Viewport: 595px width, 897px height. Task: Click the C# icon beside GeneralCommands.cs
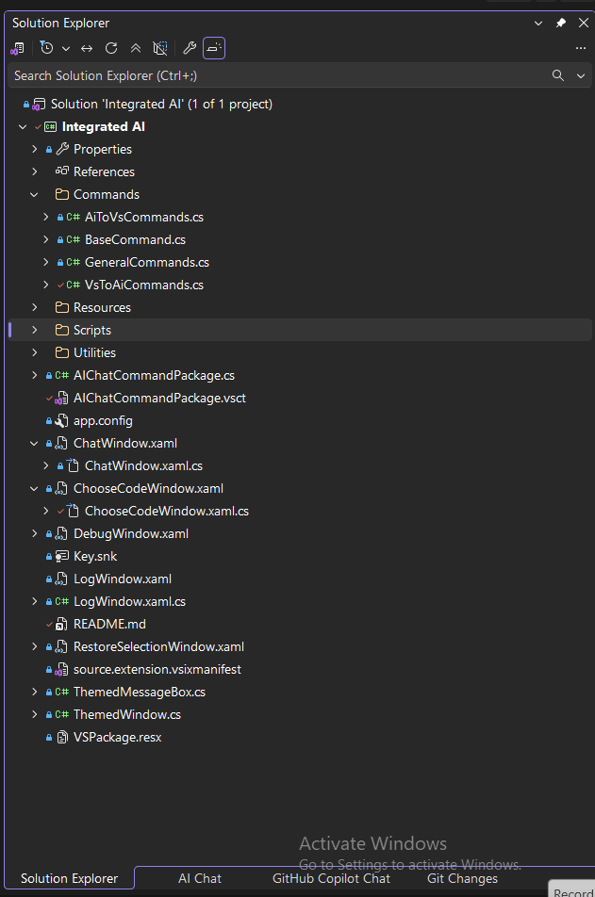(73, 262)
